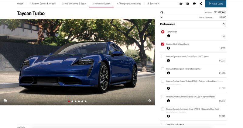Click the print icon in top bar

[x=194, y=4]
